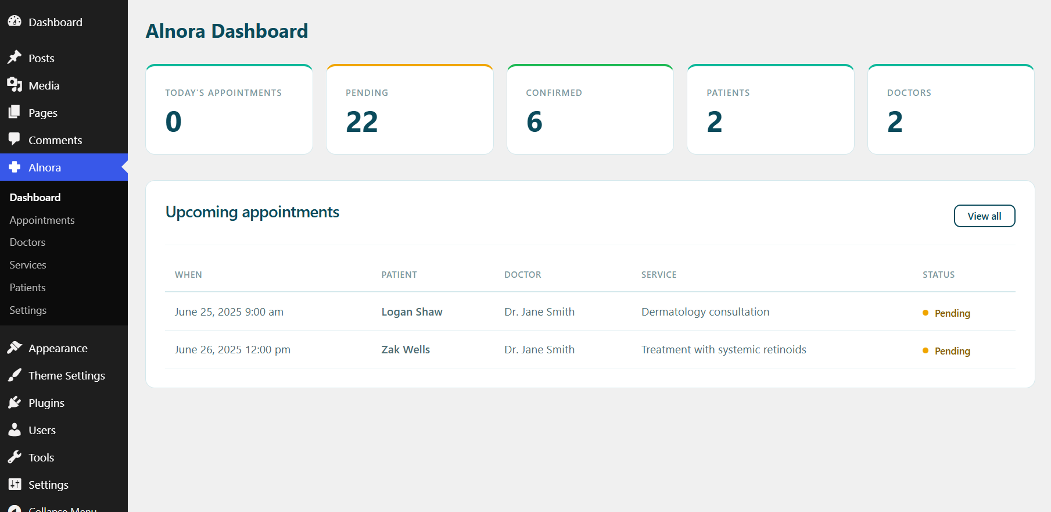Click patient name Logan Shaw
This screenshot has width=1051, height=512.
click(x=412, y=312)
